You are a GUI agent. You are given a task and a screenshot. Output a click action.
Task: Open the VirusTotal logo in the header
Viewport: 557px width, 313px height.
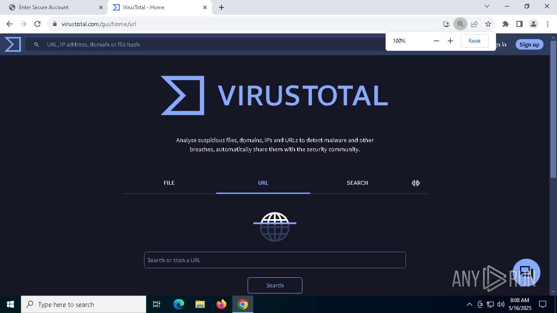[x=13, y=44]
